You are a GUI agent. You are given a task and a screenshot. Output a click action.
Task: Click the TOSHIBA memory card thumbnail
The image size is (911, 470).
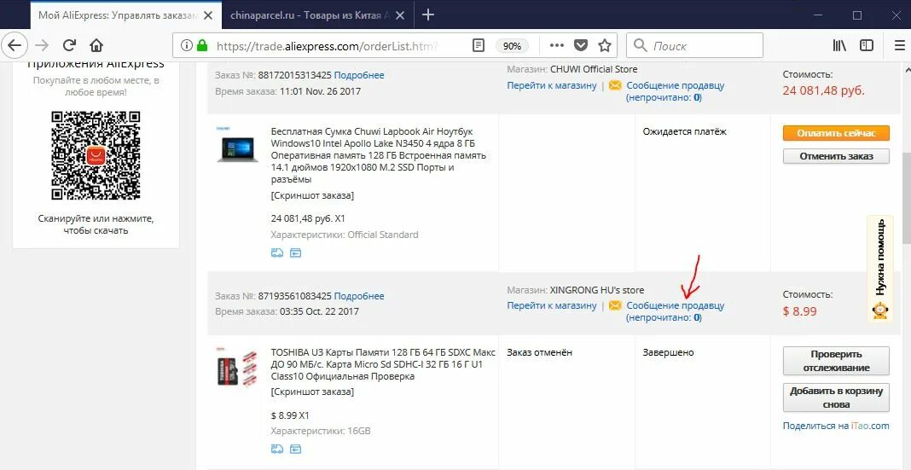pyautogui.click(x=237, y=368)
